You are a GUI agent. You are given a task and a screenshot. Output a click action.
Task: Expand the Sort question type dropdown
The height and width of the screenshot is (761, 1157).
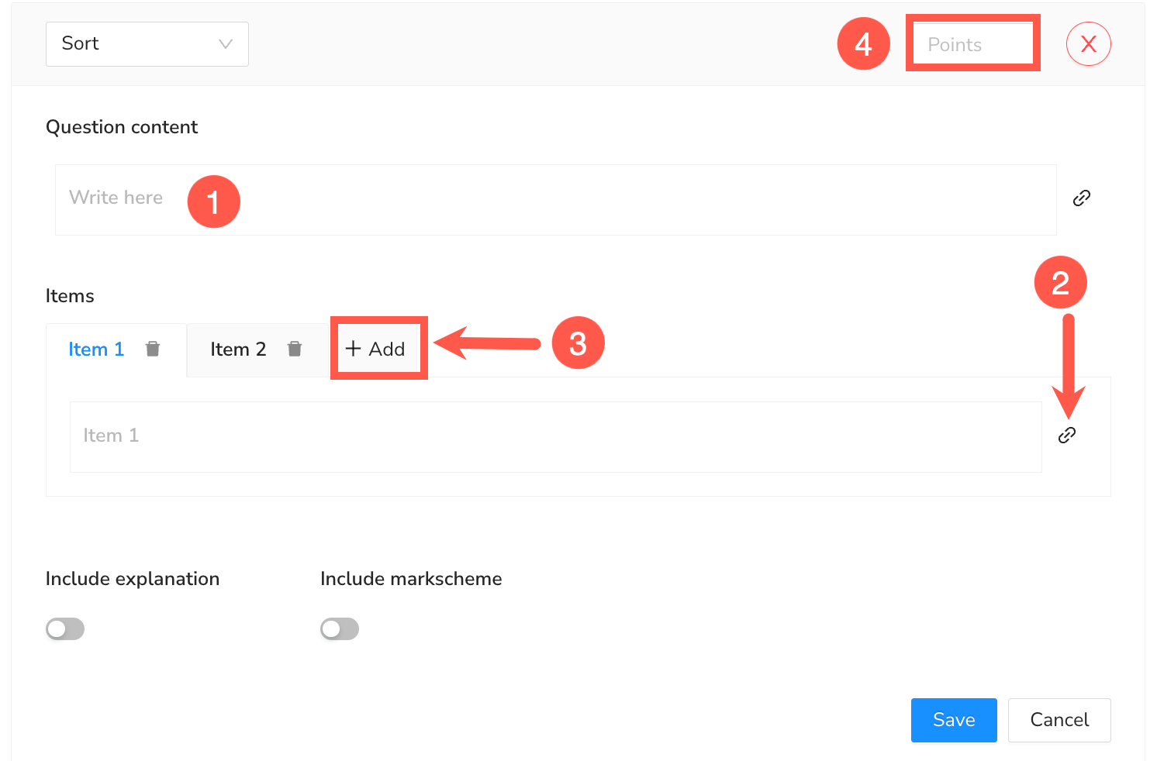click(147, 44)
